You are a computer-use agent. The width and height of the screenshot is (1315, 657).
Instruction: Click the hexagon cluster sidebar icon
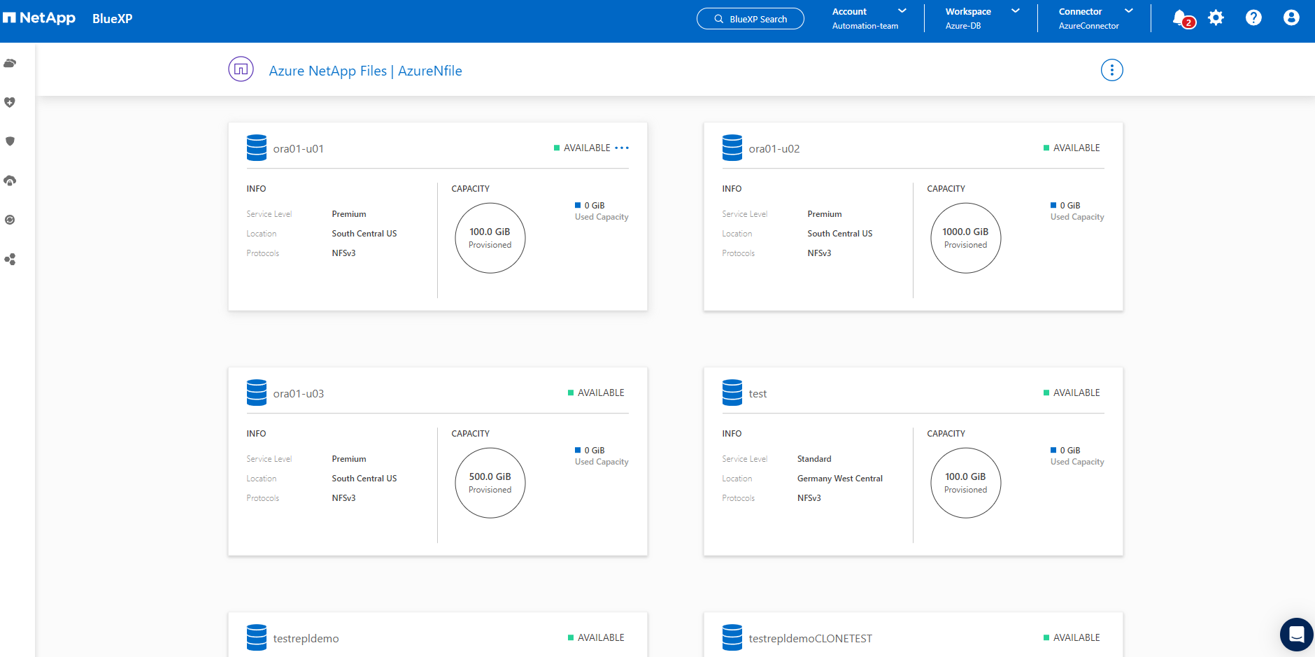coord(10,260)
